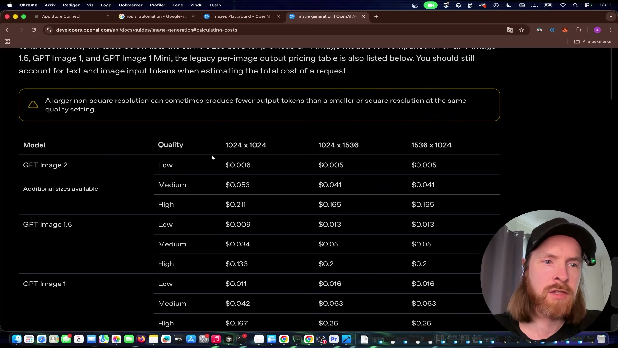
Task: Click the 1536 x 1024 column header
Action: point(431,145)
